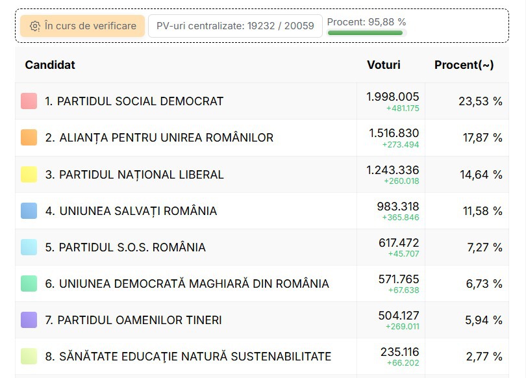Screen dimensions: 526x378
Task: Select the Partidul Social Democrat row name
Action: click(134, 101)
